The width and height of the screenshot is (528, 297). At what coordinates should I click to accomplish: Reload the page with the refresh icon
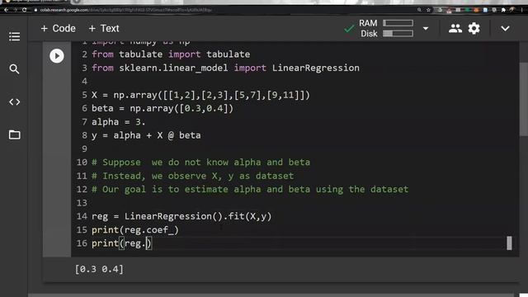click(x=25, y=10)
